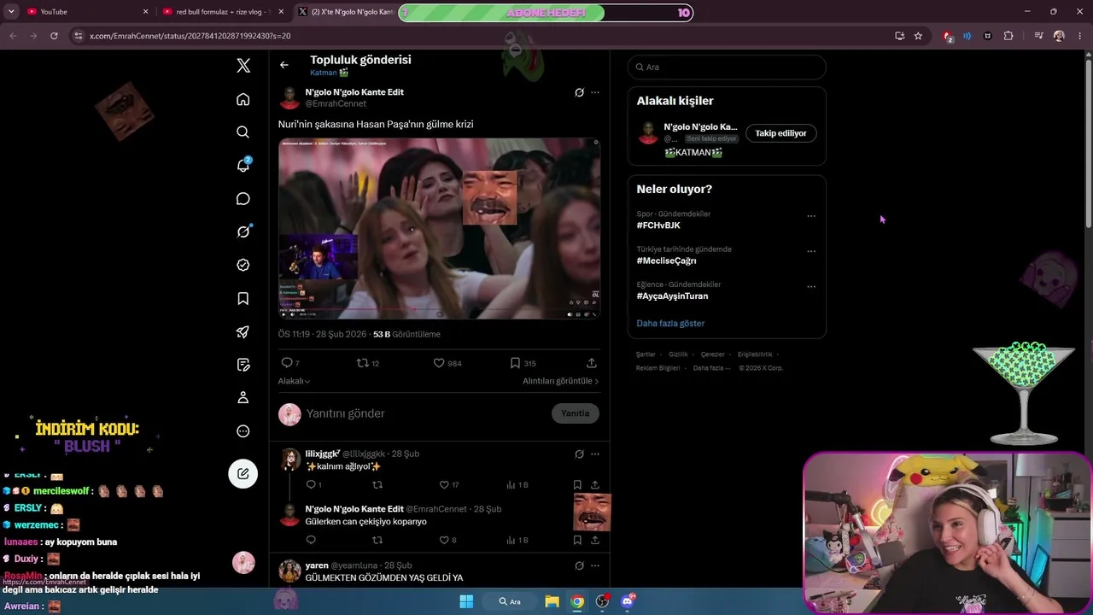Click the rocket icon in the sidebar
The image size is (1093, 615).
pos(243,331)
